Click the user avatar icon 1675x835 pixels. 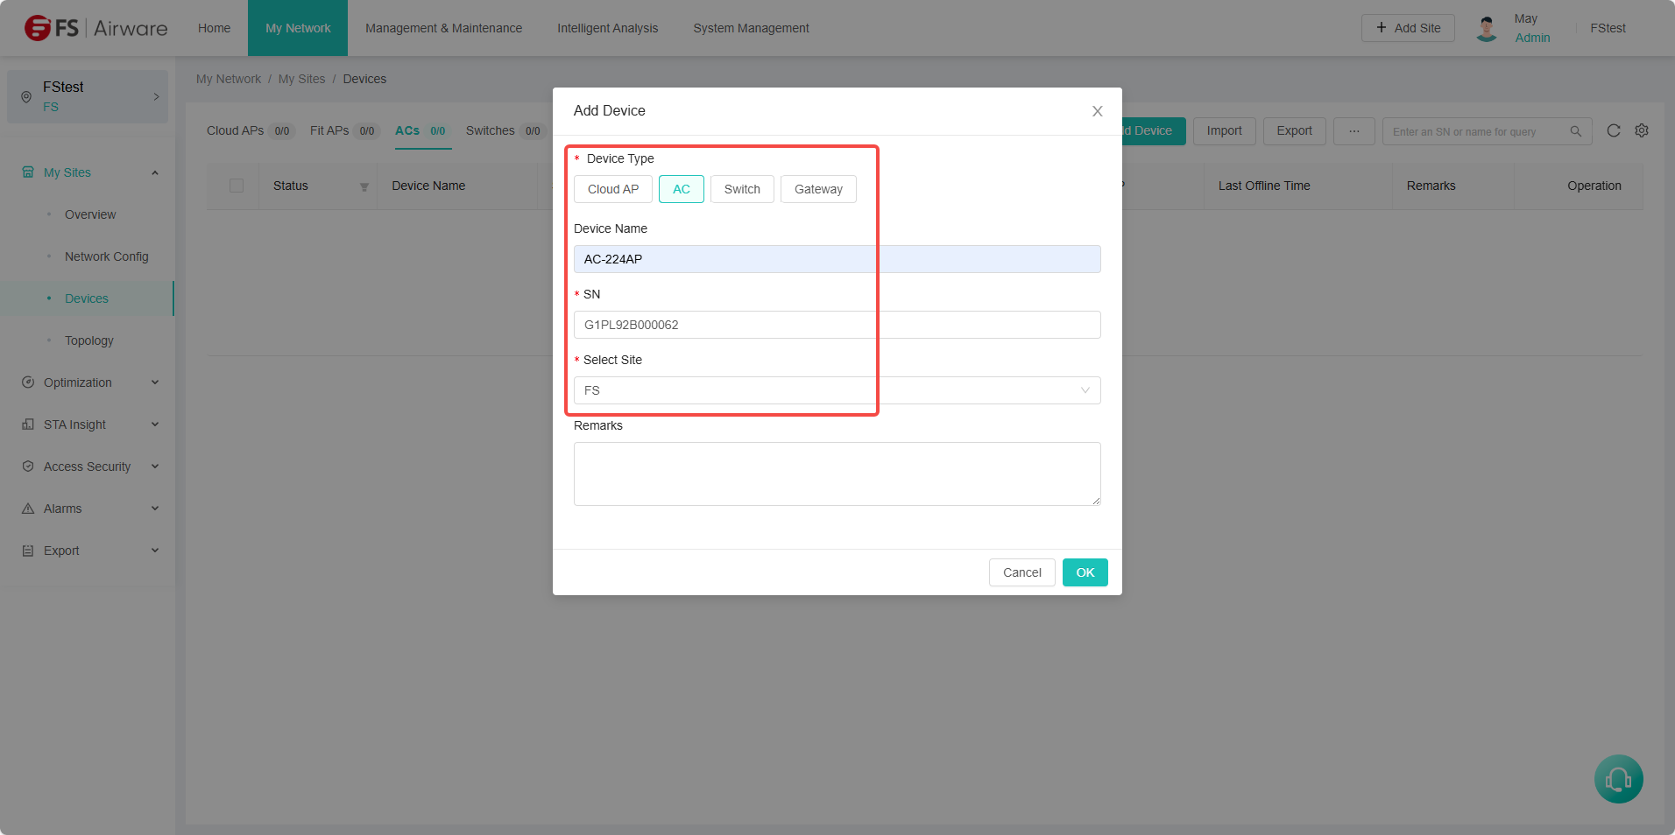pos(1487,28)
